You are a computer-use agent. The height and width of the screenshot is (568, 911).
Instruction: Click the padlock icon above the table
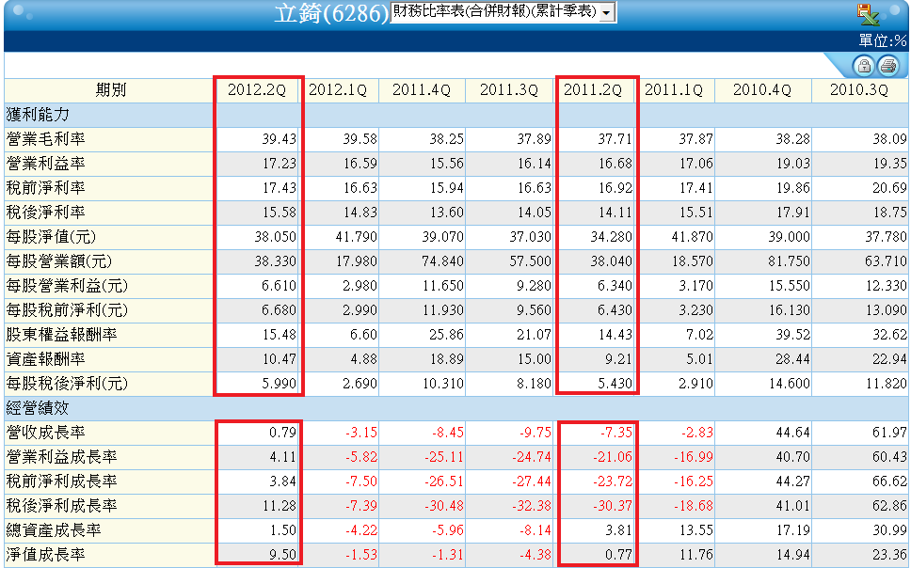pos(863,66)
